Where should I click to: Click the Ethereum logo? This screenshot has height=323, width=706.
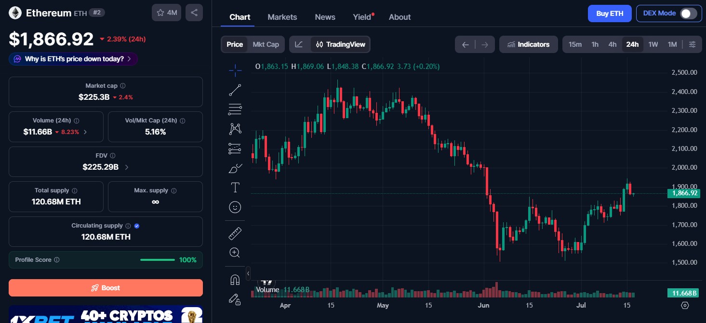15,13
